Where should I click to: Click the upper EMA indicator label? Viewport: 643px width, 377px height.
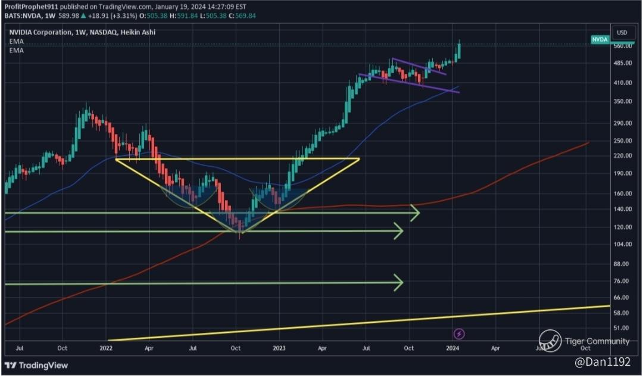pyautogui.click(x=17, y=42)
